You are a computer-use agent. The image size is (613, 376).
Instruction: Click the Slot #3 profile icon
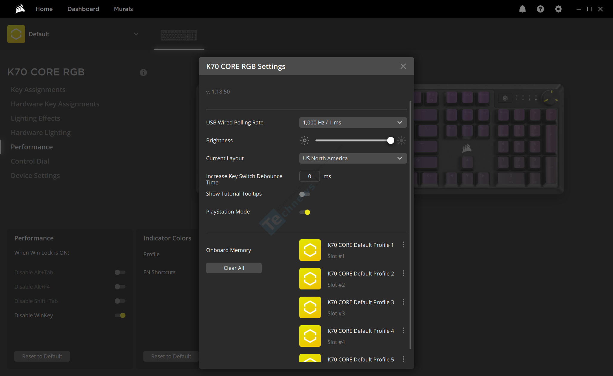(x=310, y=307)
